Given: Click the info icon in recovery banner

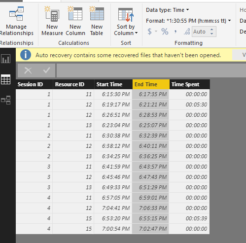Looking at the screenshot, I should 26,55.
